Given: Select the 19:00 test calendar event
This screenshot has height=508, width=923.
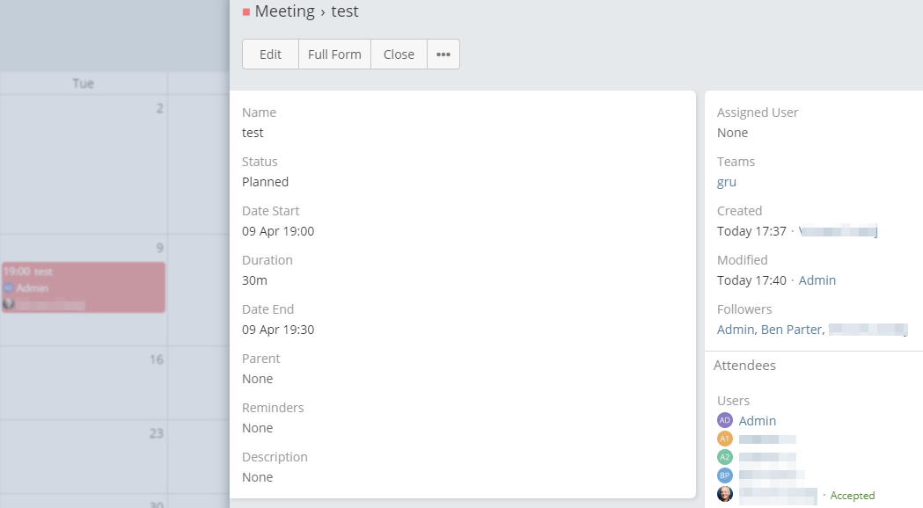Looking at the screenshot, I should [x=83, y=272].
